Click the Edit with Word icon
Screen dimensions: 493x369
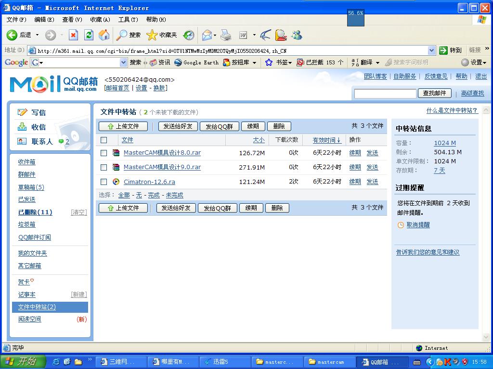pos(243,35)
